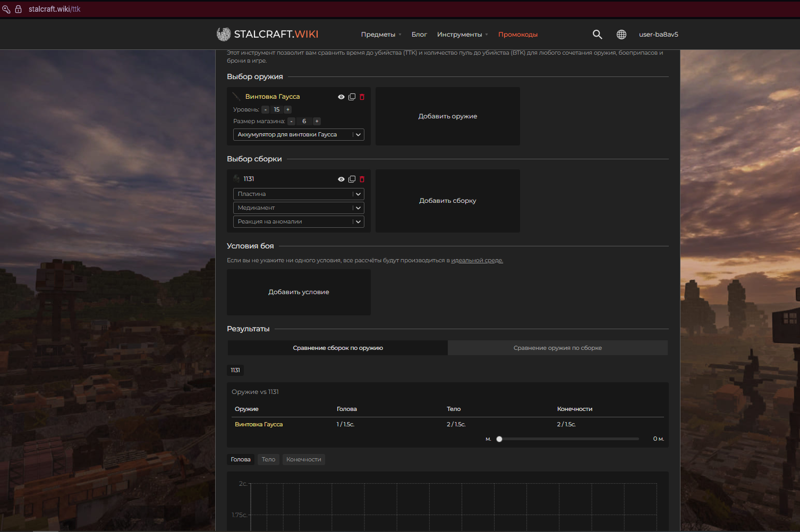The image size is (800, 532).
Task: Click Добавить сборку button
Action: 448,201
